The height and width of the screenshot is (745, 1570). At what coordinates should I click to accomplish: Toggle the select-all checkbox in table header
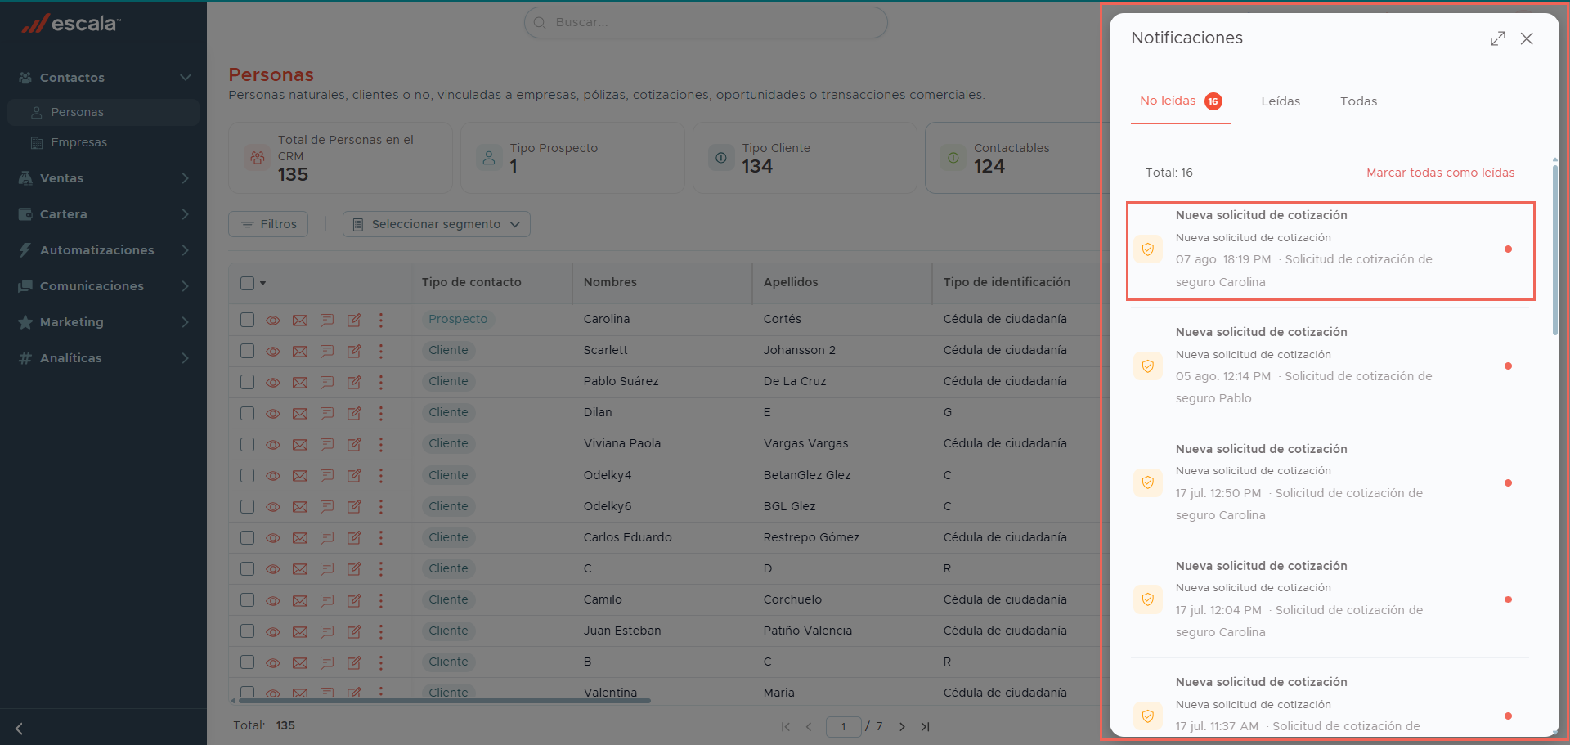coord(248,283)
